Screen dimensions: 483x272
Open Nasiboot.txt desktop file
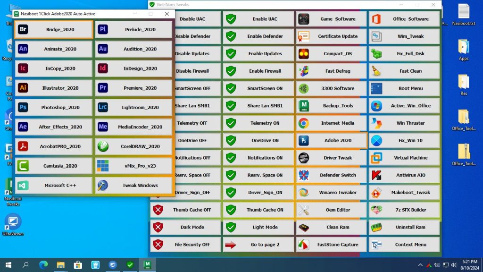click(x=463, y=15)
